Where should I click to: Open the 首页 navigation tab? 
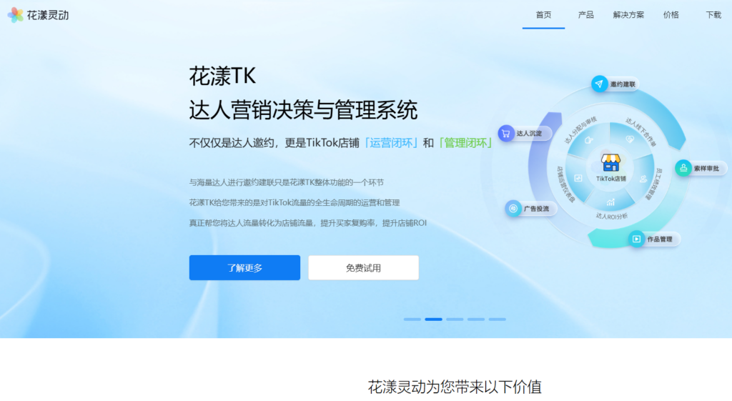coord(543,15)
